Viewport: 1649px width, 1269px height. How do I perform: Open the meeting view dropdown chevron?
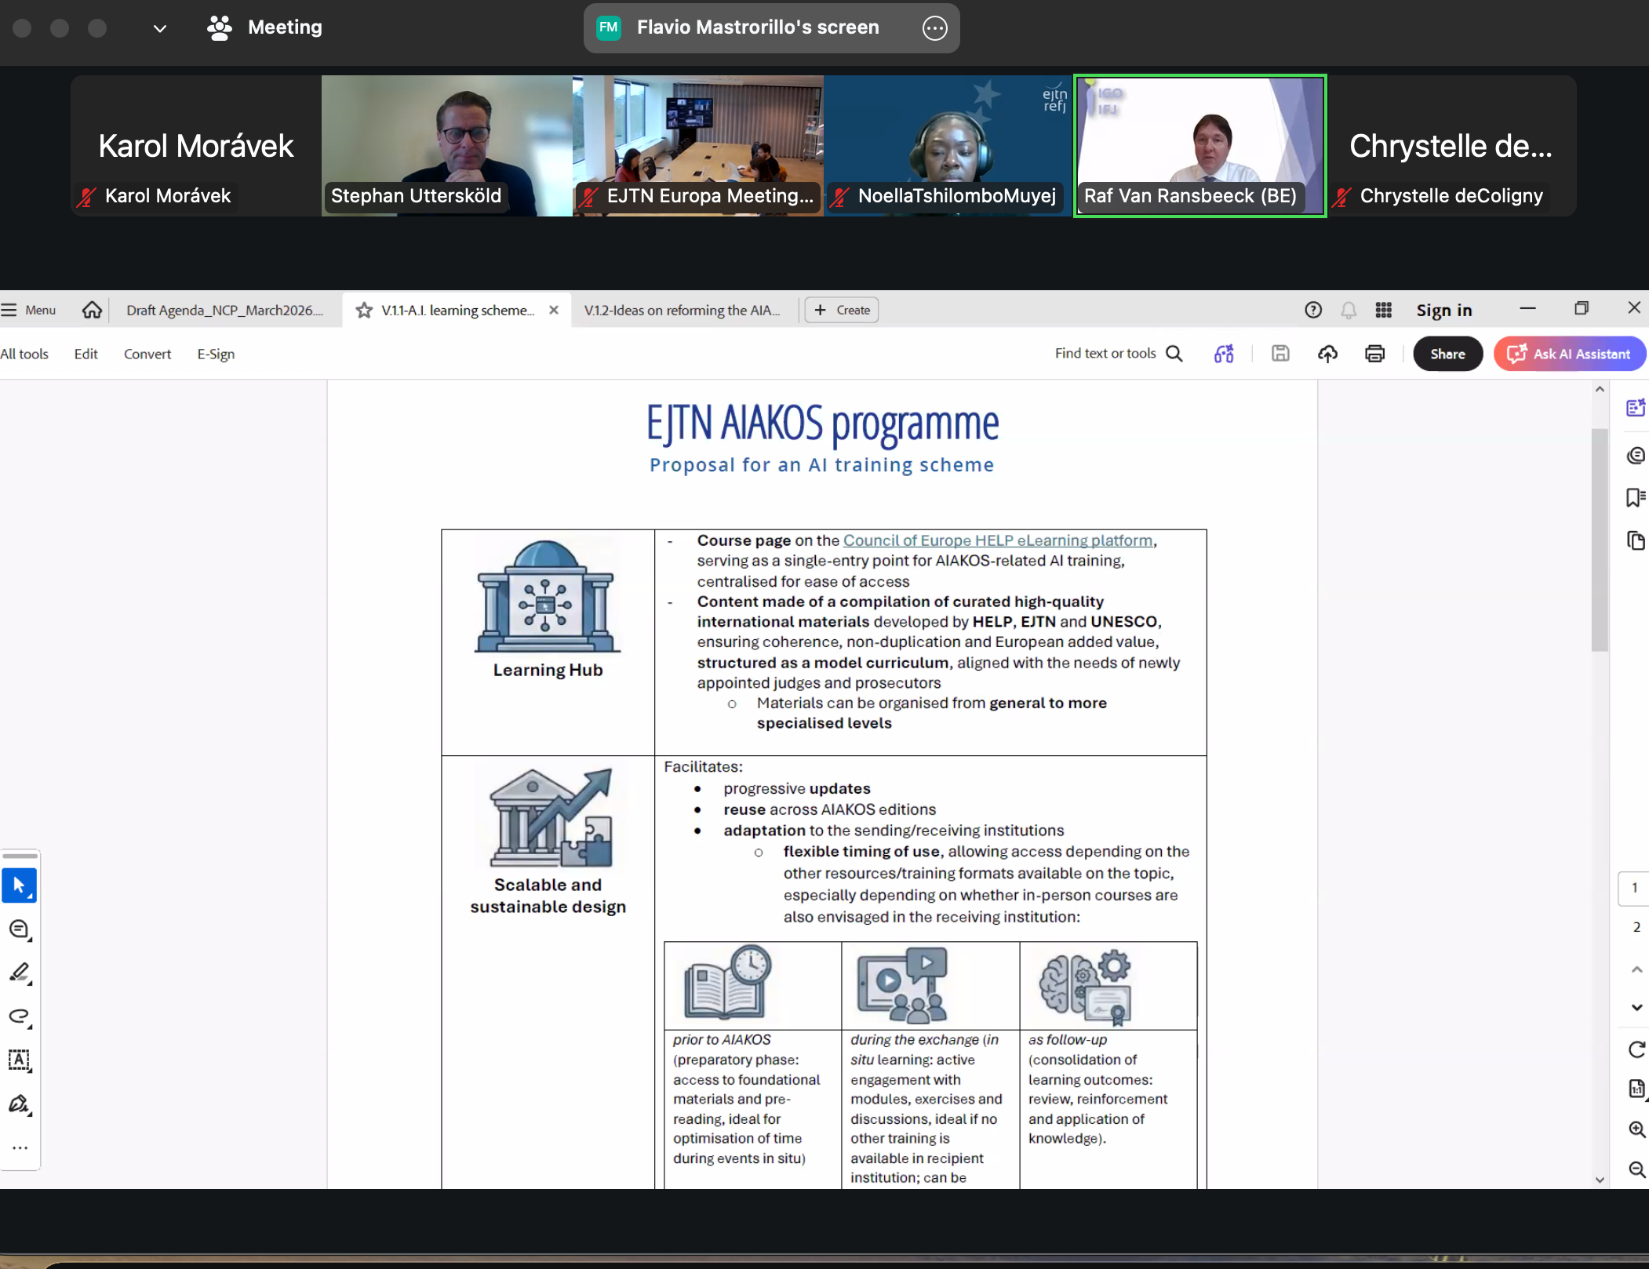point(160,28)
